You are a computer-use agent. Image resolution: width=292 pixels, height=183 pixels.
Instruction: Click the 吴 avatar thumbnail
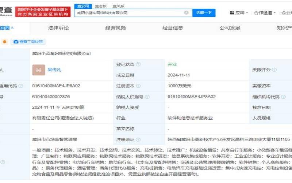39,70
